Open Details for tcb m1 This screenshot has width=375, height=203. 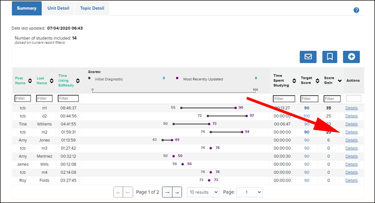pos(351,108)
